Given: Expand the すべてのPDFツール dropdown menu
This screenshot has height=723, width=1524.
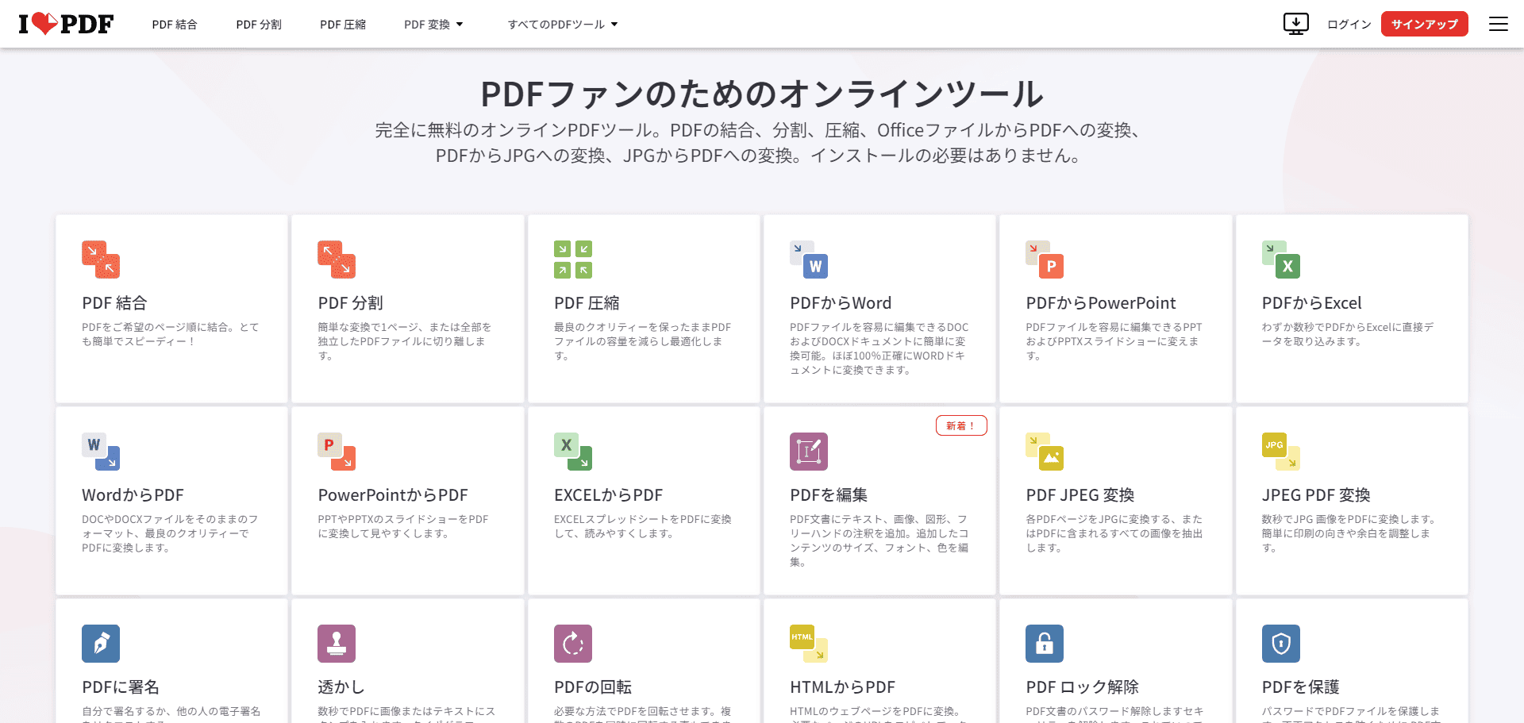Looking at the screenshot, I should pyautogui.click(x=563, y=25).
